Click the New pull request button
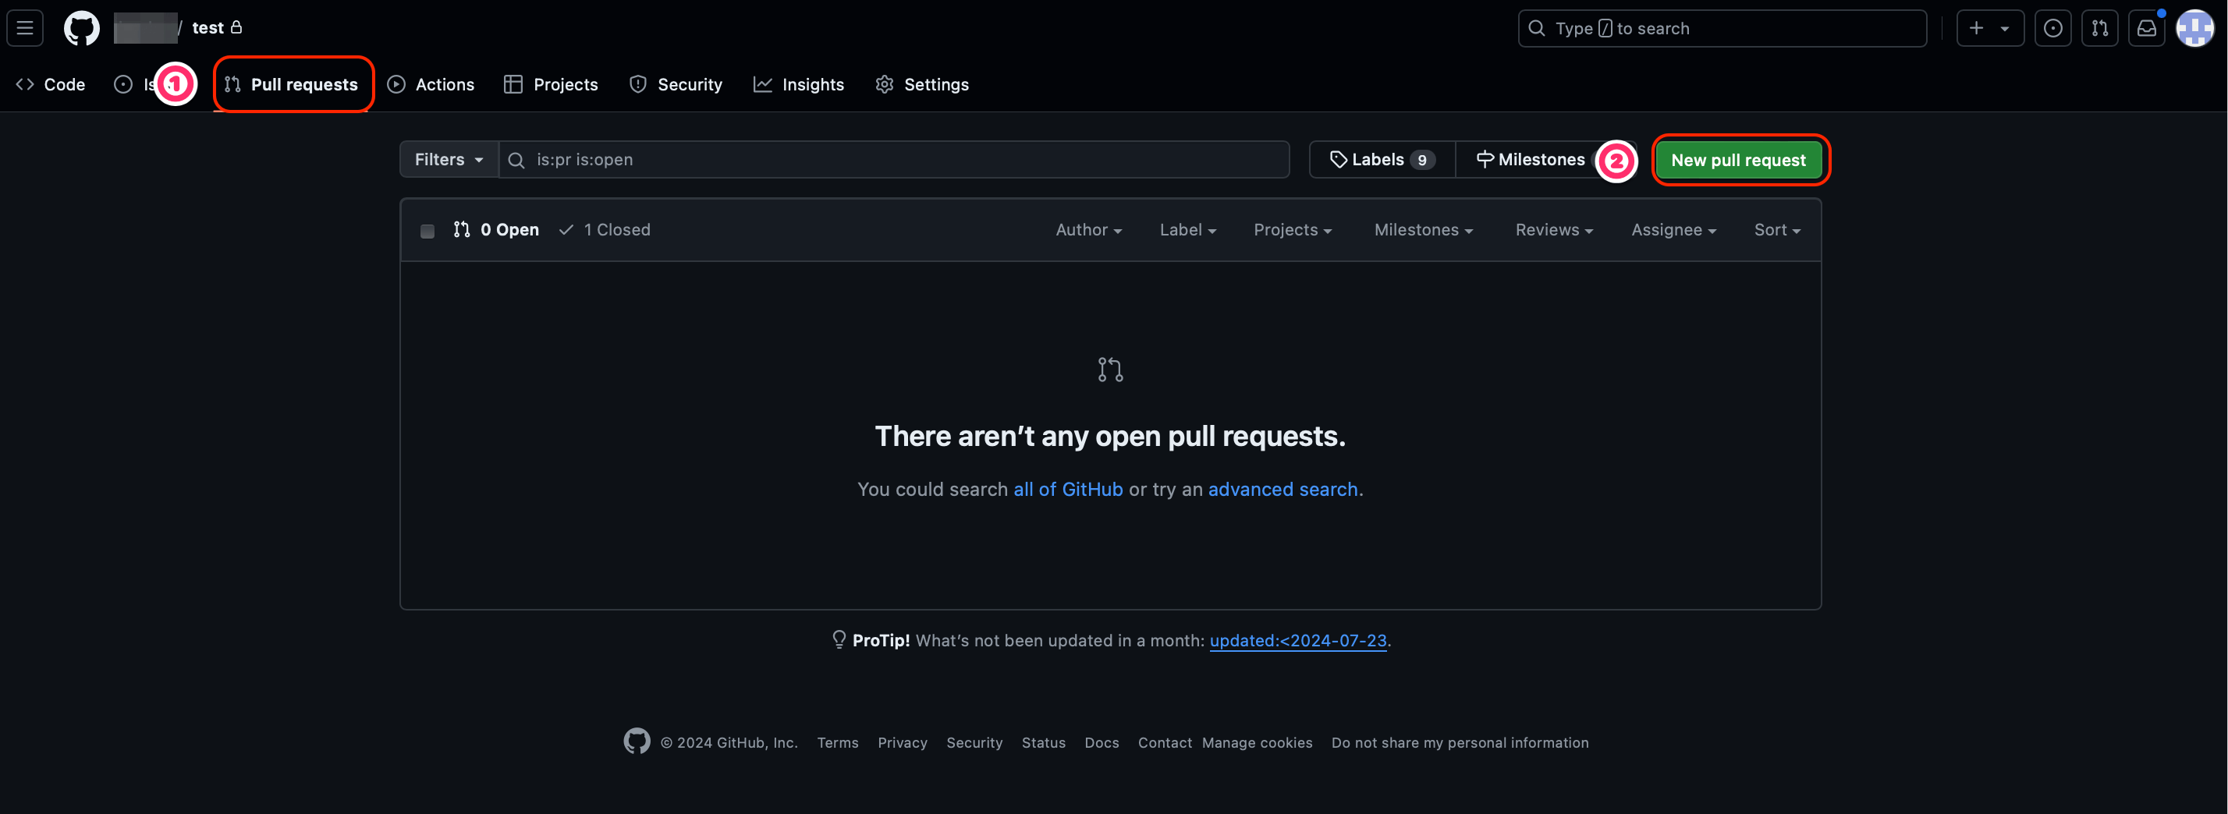Screen dimensions: 2228x814 pyautogui.click(x=1737, y=160)
